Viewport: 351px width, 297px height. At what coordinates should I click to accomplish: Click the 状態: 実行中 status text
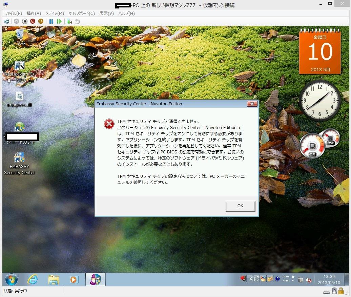tap(16, 291)
